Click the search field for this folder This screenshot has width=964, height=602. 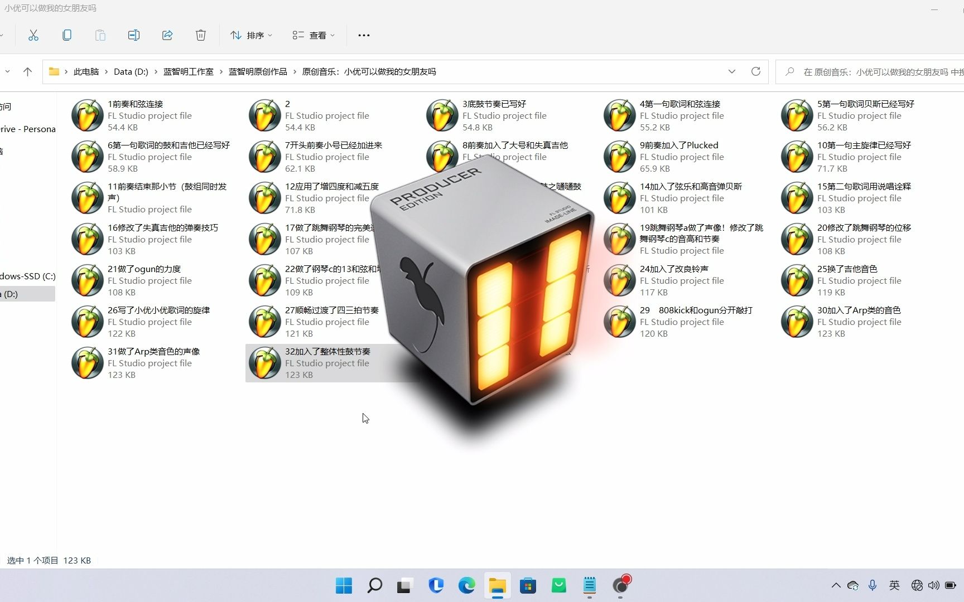tap(870, 72)
